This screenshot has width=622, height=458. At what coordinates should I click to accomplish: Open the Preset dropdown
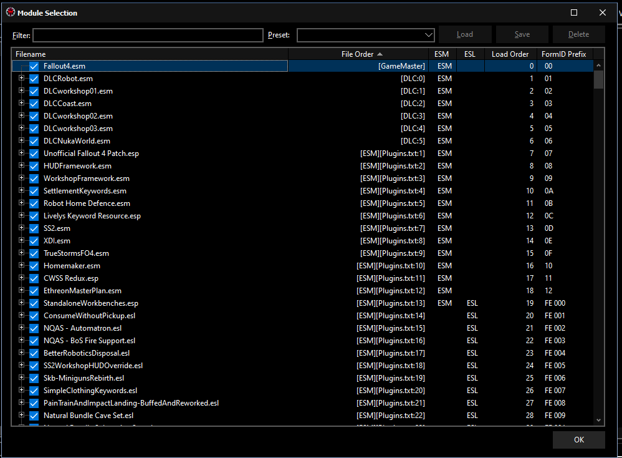[x=365, y=35]
